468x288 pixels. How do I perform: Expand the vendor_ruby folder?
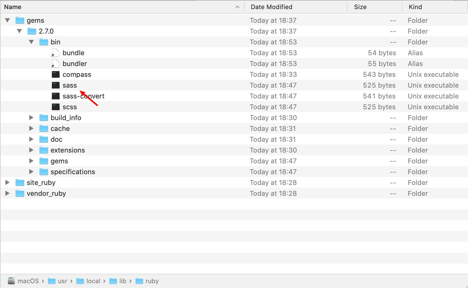point(8,194)
